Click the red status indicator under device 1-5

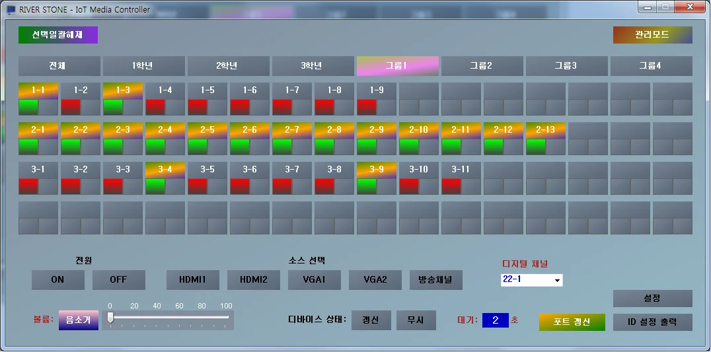(198, 108)
